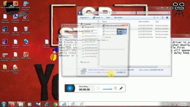Launch Internet Explorer from taskbar
Viewport: 190px width, 107px height.
pos(47,104)
